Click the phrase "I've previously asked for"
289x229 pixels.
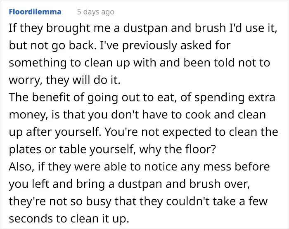tap(165, 45)
